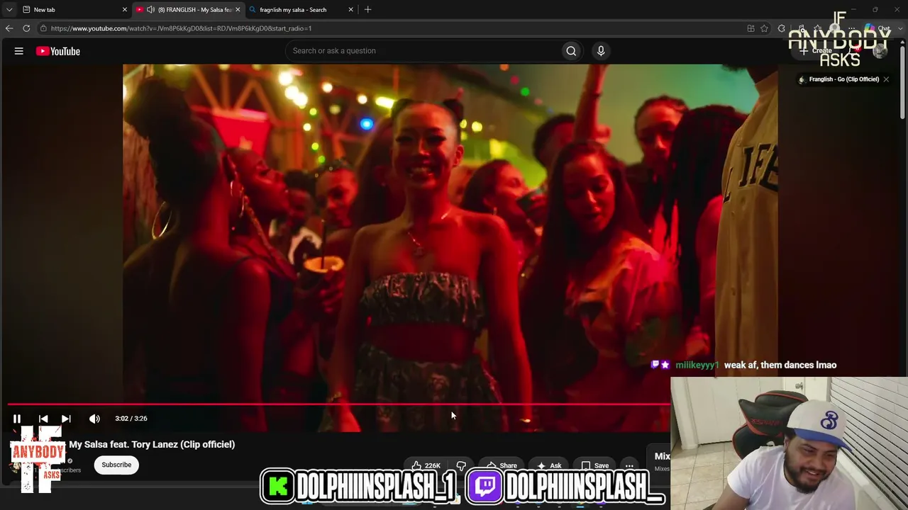This screenshot has width=908, height=510.
Task: Reload the page with the refresh icon
Action: [26, 28]
